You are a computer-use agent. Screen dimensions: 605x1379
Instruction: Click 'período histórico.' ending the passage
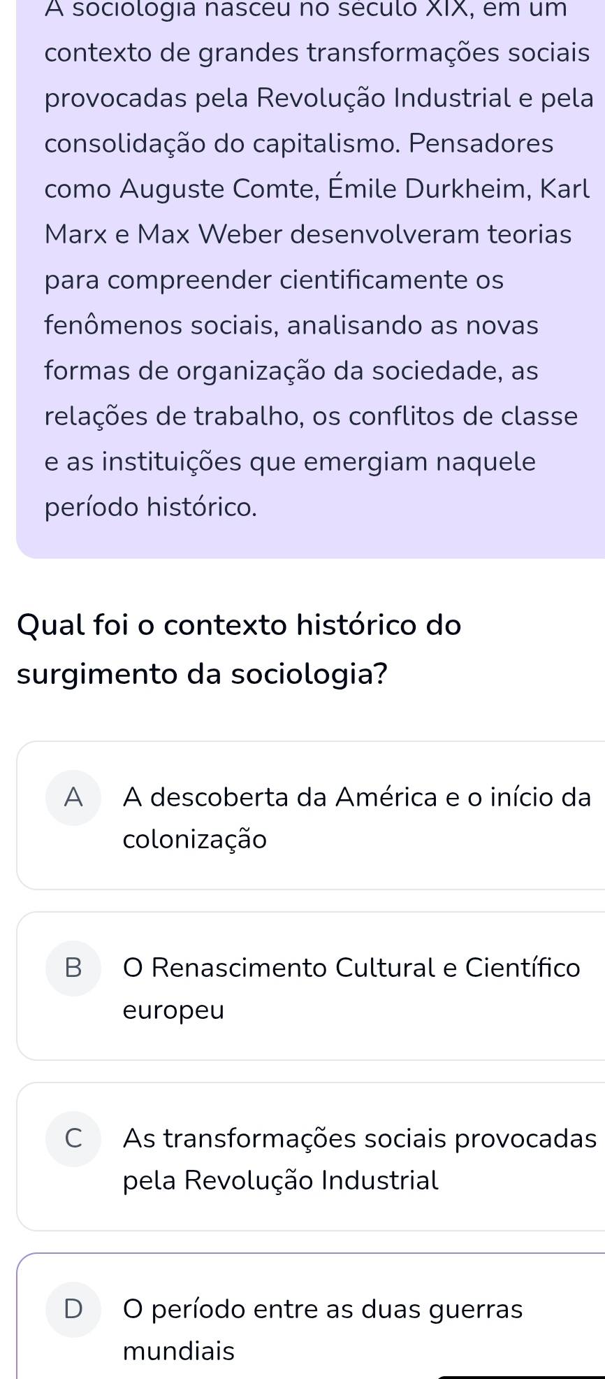point(151,507)
